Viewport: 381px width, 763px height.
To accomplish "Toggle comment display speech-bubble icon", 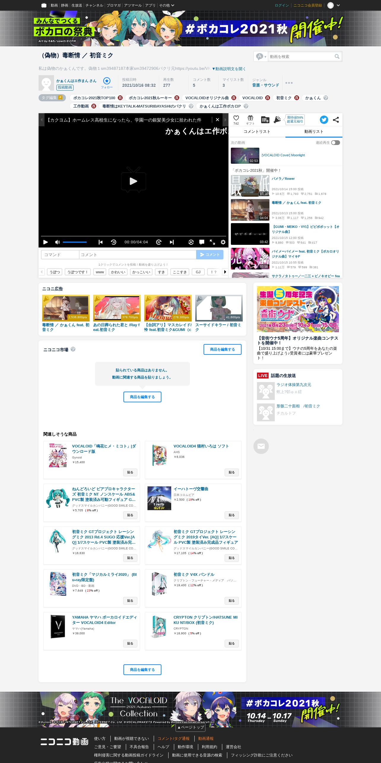I will pos(202,242).
